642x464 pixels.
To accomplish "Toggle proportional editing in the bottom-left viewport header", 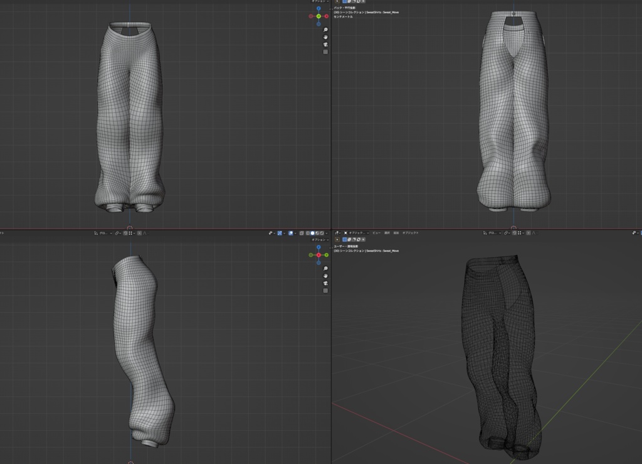I will pyautogui.click(x=139, y=233).
